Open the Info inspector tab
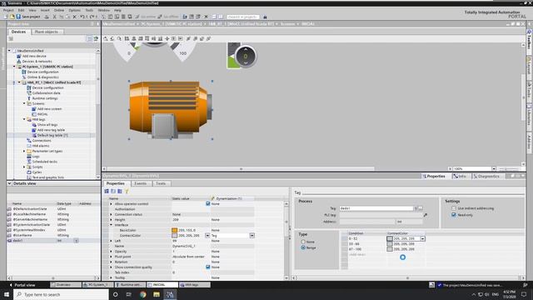533x300 pixels. pos(460,176)
